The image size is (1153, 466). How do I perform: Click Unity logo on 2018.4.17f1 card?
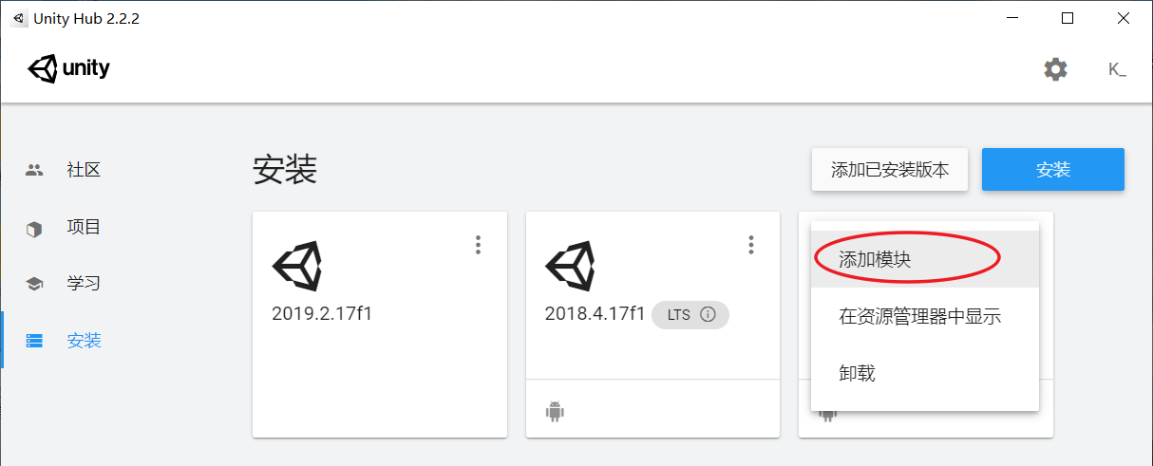(570, 266)
